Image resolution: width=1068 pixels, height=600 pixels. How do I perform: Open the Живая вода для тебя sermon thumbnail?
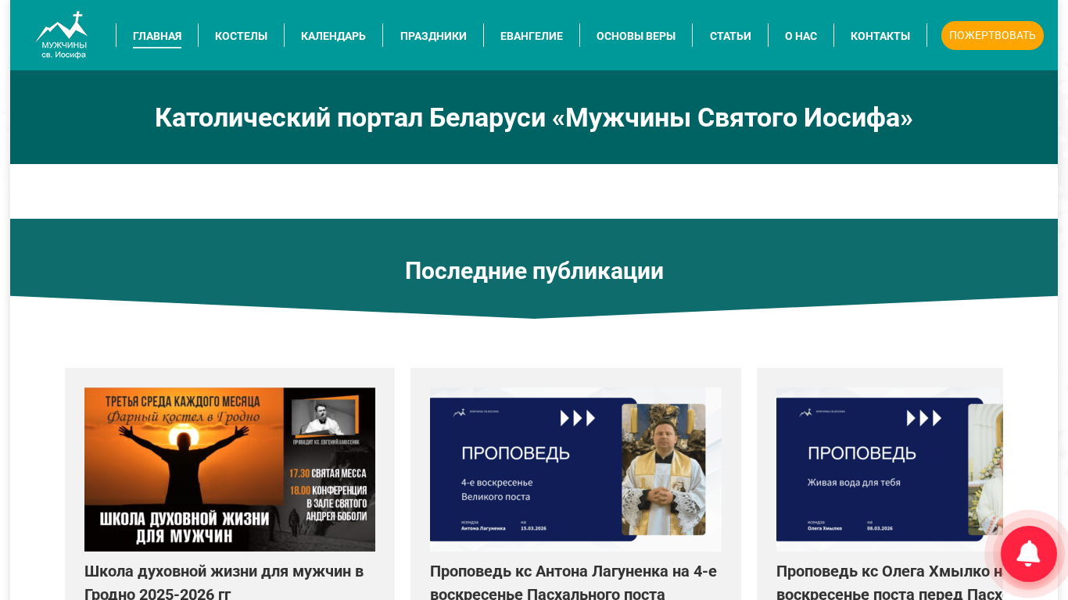pyautogui.click(x=890, y=470)
